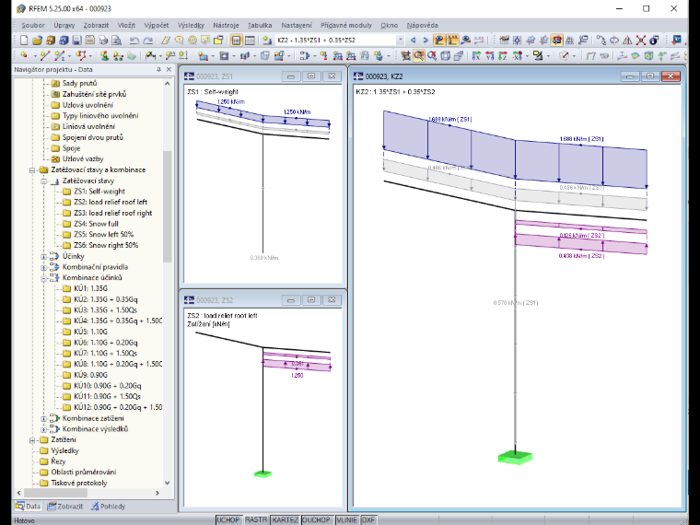Click the view in X direction icon
The width and height of the screenshot is (700, 525).
coord(476,56)
